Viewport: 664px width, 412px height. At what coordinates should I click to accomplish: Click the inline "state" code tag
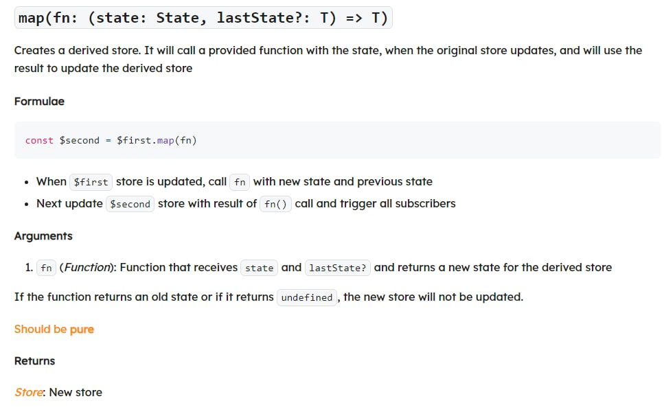click(259, 268)
